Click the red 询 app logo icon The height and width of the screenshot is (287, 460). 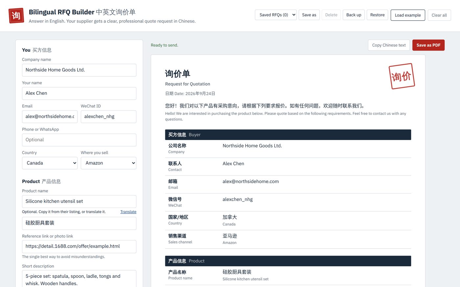click(16, 15)
